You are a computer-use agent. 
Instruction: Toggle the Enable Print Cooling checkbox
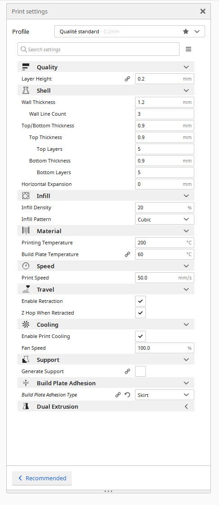(140, 336)
